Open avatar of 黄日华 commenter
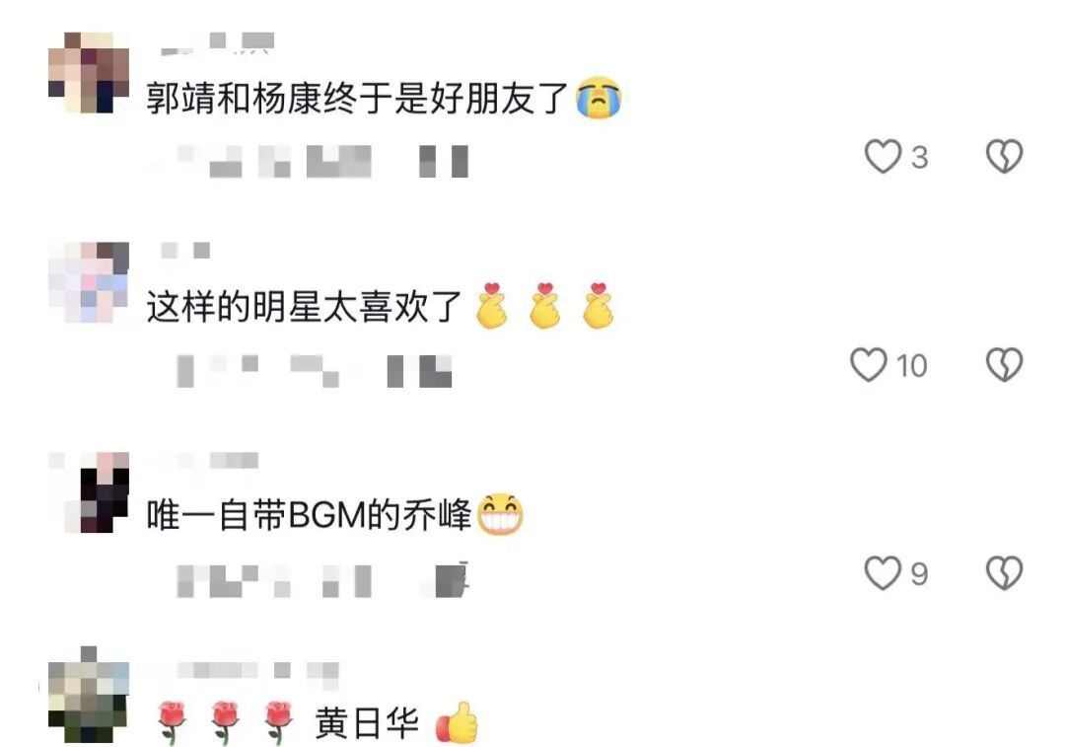Viewport: 1065px width, 747px height. pos(89,701)
